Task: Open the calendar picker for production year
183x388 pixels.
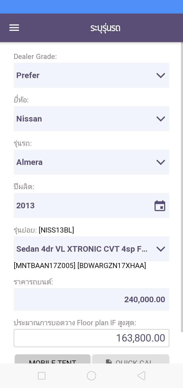Action: [160, 206]
